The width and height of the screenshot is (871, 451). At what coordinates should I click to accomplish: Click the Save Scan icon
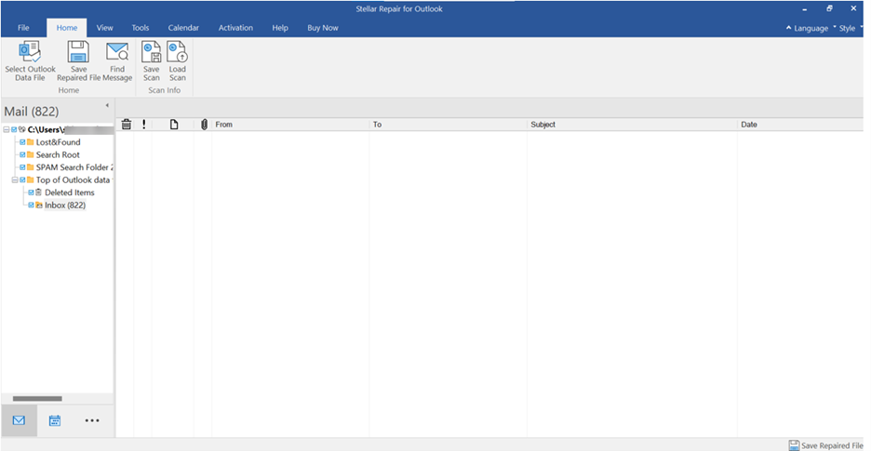(x=151, y=52)
